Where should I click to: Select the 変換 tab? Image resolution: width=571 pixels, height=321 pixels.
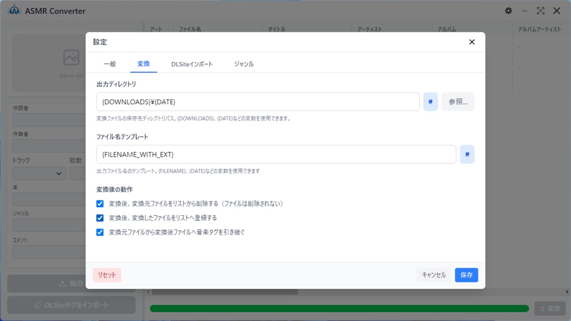point(143,64)
